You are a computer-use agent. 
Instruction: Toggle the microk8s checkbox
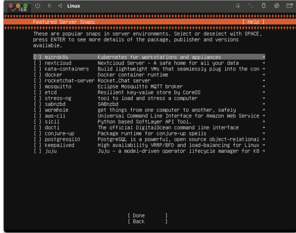click(37, 57)
